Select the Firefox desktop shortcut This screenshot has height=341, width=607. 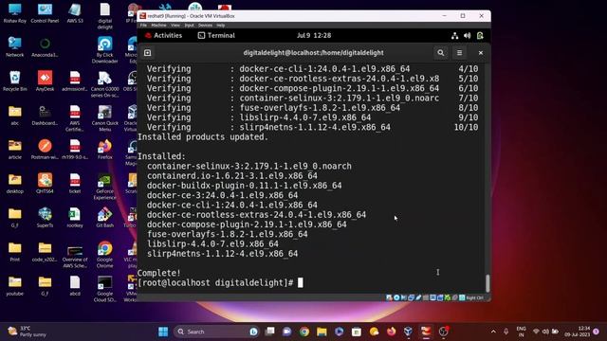105,150
